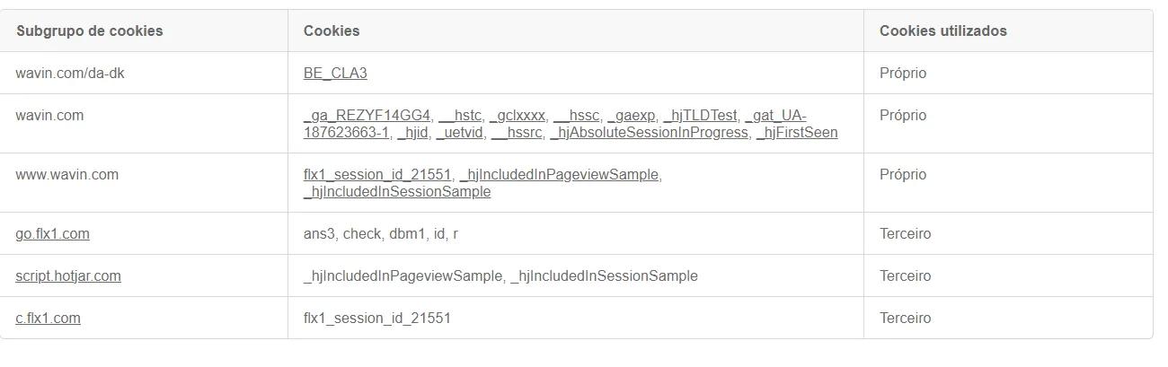Click the _hjFirstSeen cookie link
The width and height of the screenshot is (1168, 367).
point(797,133)
